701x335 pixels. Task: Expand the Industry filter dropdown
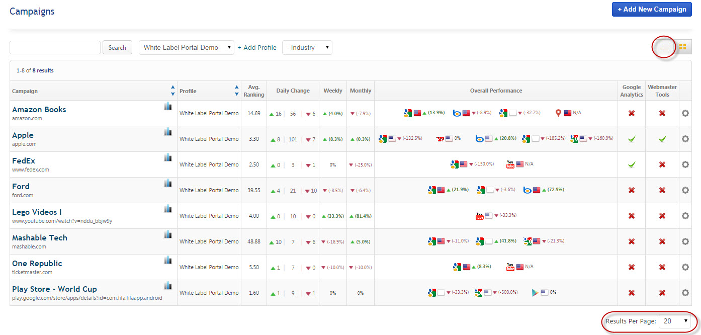coord(307,48)
